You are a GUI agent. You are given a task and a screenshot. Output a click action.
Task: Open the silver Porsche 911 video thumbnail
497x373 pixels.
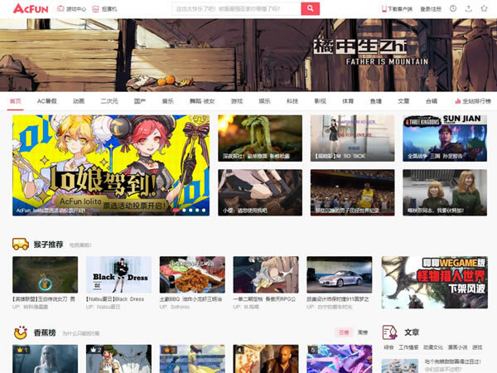[x=339, y=274]
